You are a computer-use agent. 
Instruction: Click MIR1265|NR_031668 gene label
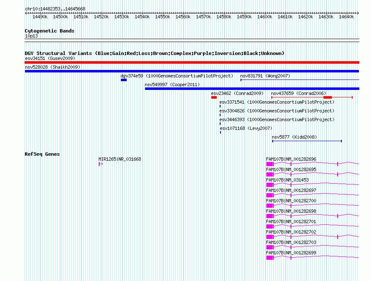point(120,159)
